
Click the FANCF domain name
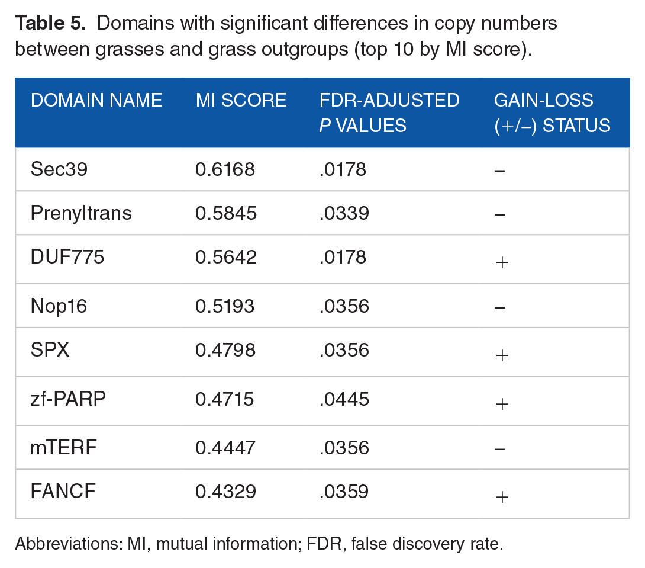coord(63,491)
